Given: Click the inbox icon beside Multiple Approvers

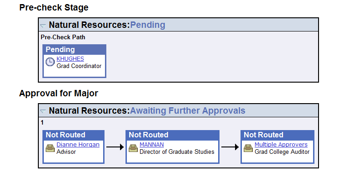Looking at the screenshot, I should point(248,148).
